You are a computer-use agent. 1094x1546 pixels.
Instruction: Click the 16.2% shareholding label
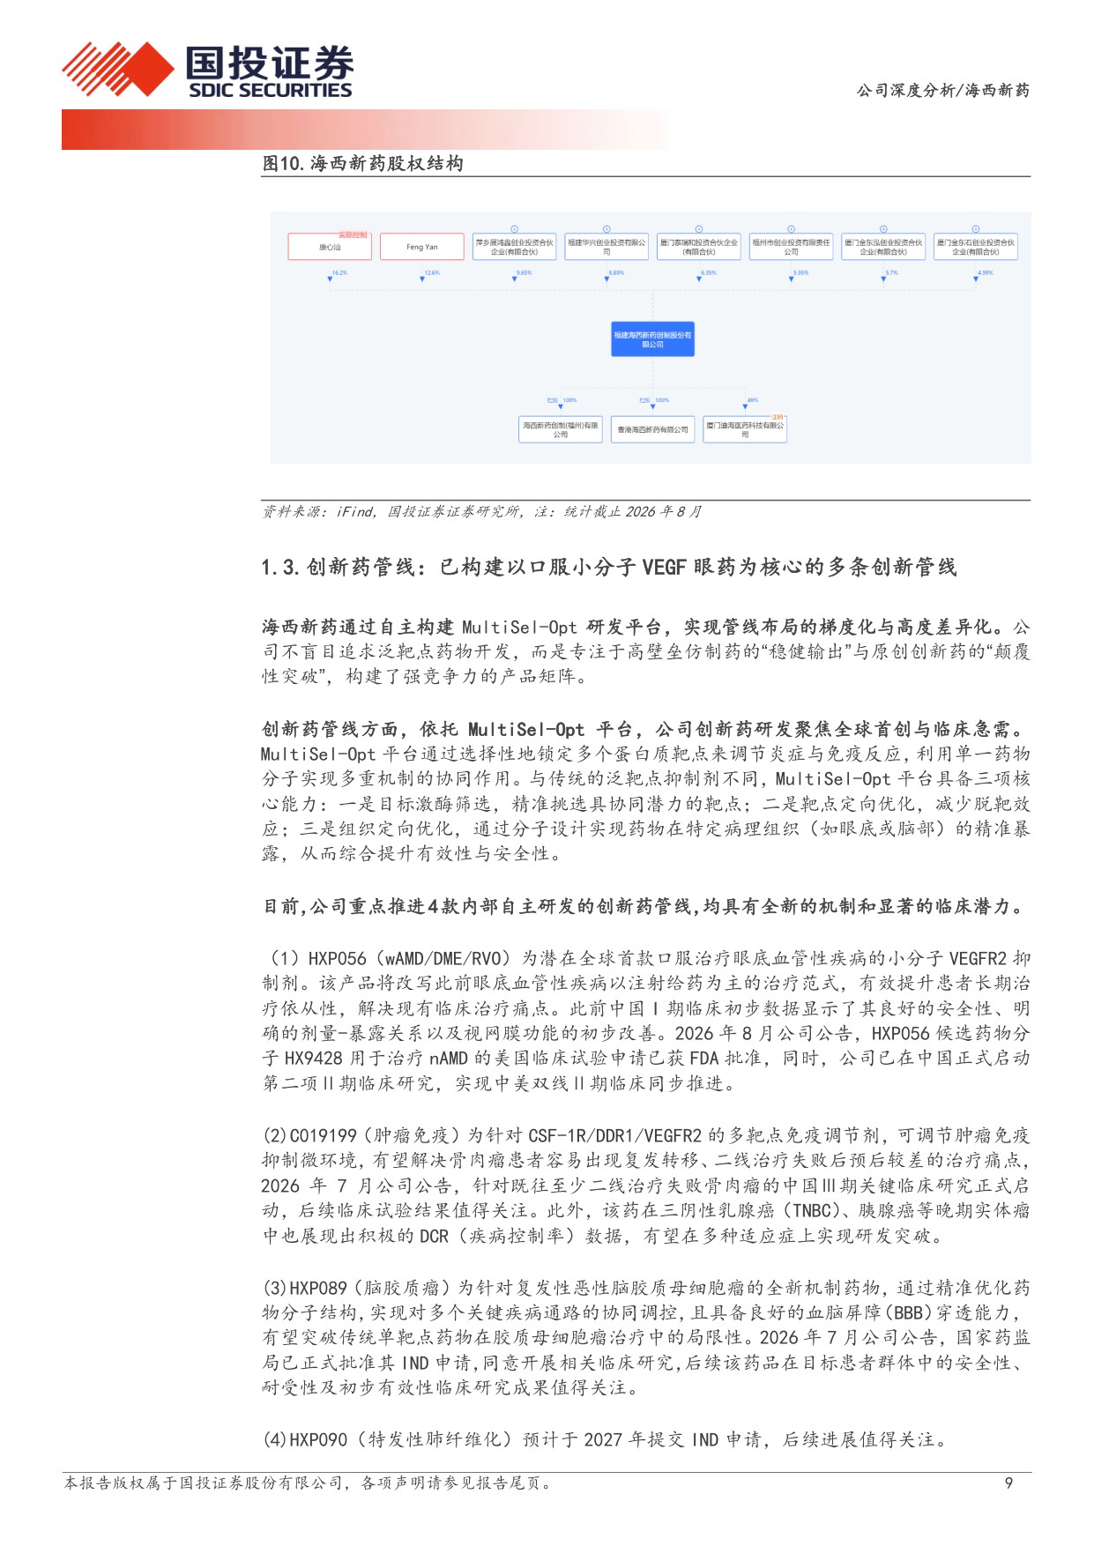pos(339,273)
